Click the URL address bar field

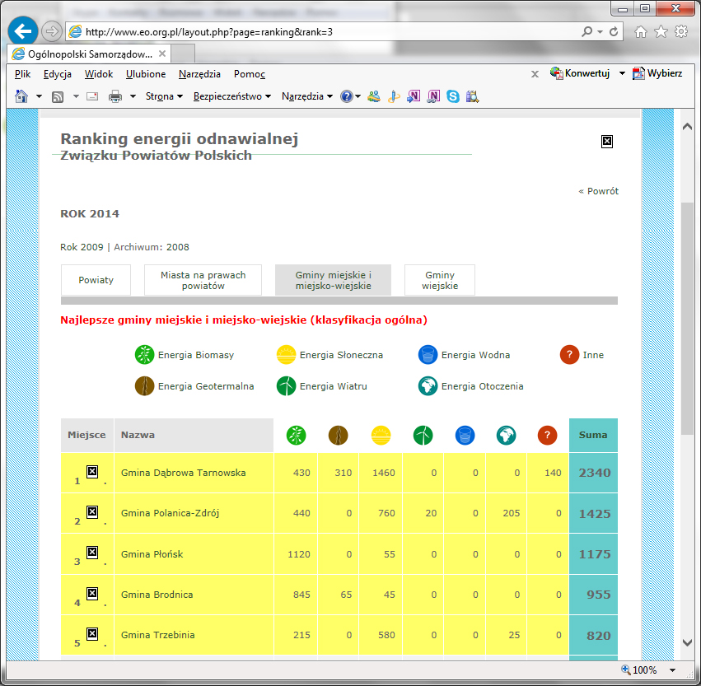(x=329, y=32)
